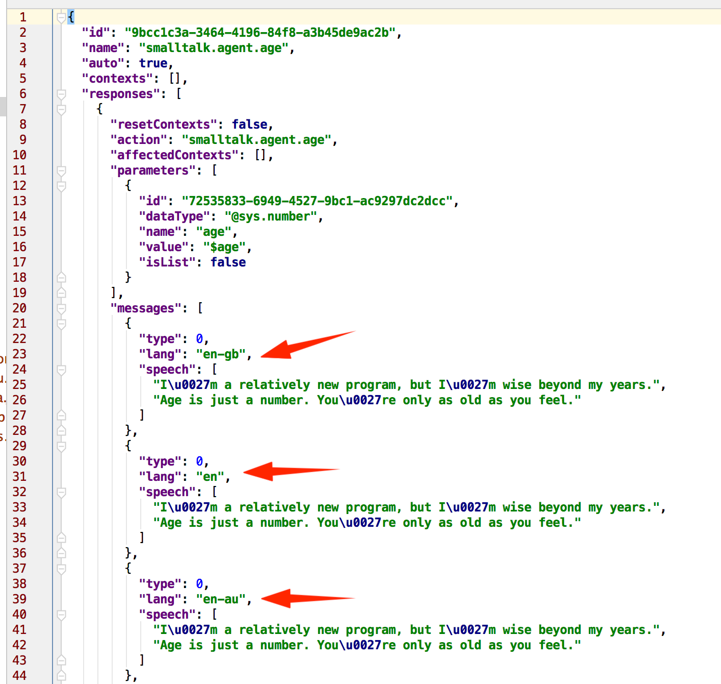Fold the en-au "speech" array on line 40
The height and width of the screenshot is (684, 721).
(x=61, y=615)
